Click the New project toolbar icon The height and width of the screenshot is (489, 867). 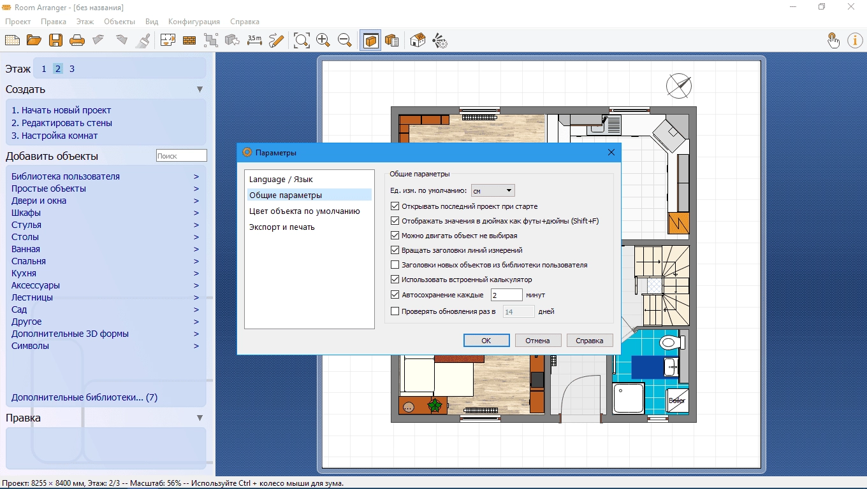[x=12, y=40]
